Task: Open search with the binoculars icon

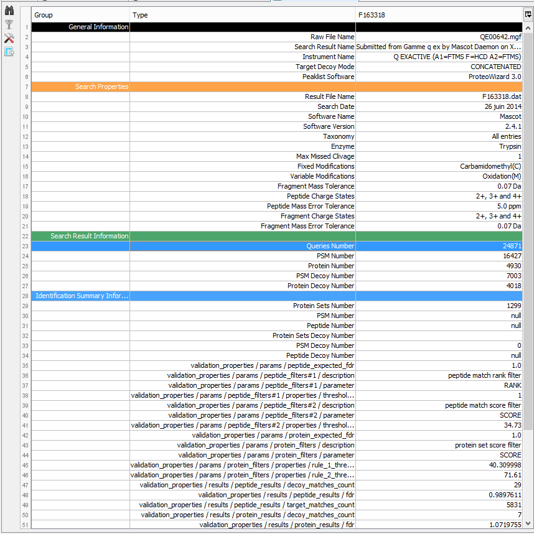Action: [x=9, y=11]
